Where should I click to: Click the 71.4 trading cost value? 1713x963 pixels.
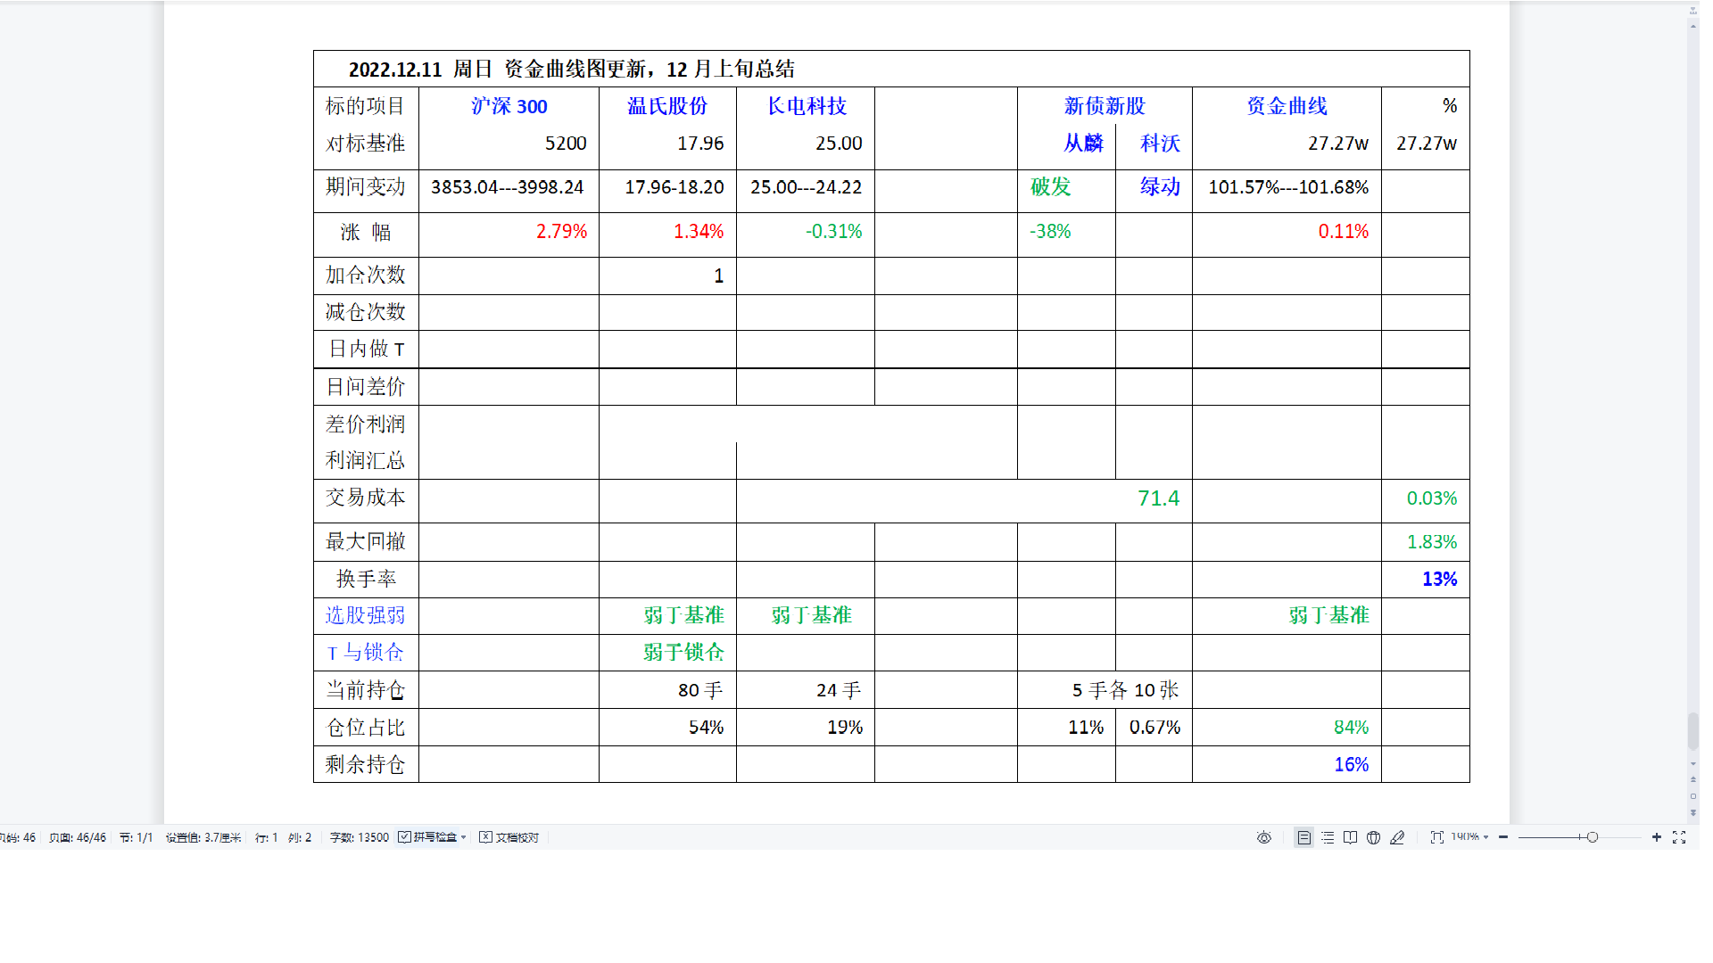point(1158,498)
